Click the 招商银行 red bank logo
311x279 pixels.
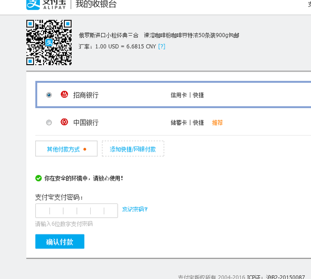(x=64, y=94)
